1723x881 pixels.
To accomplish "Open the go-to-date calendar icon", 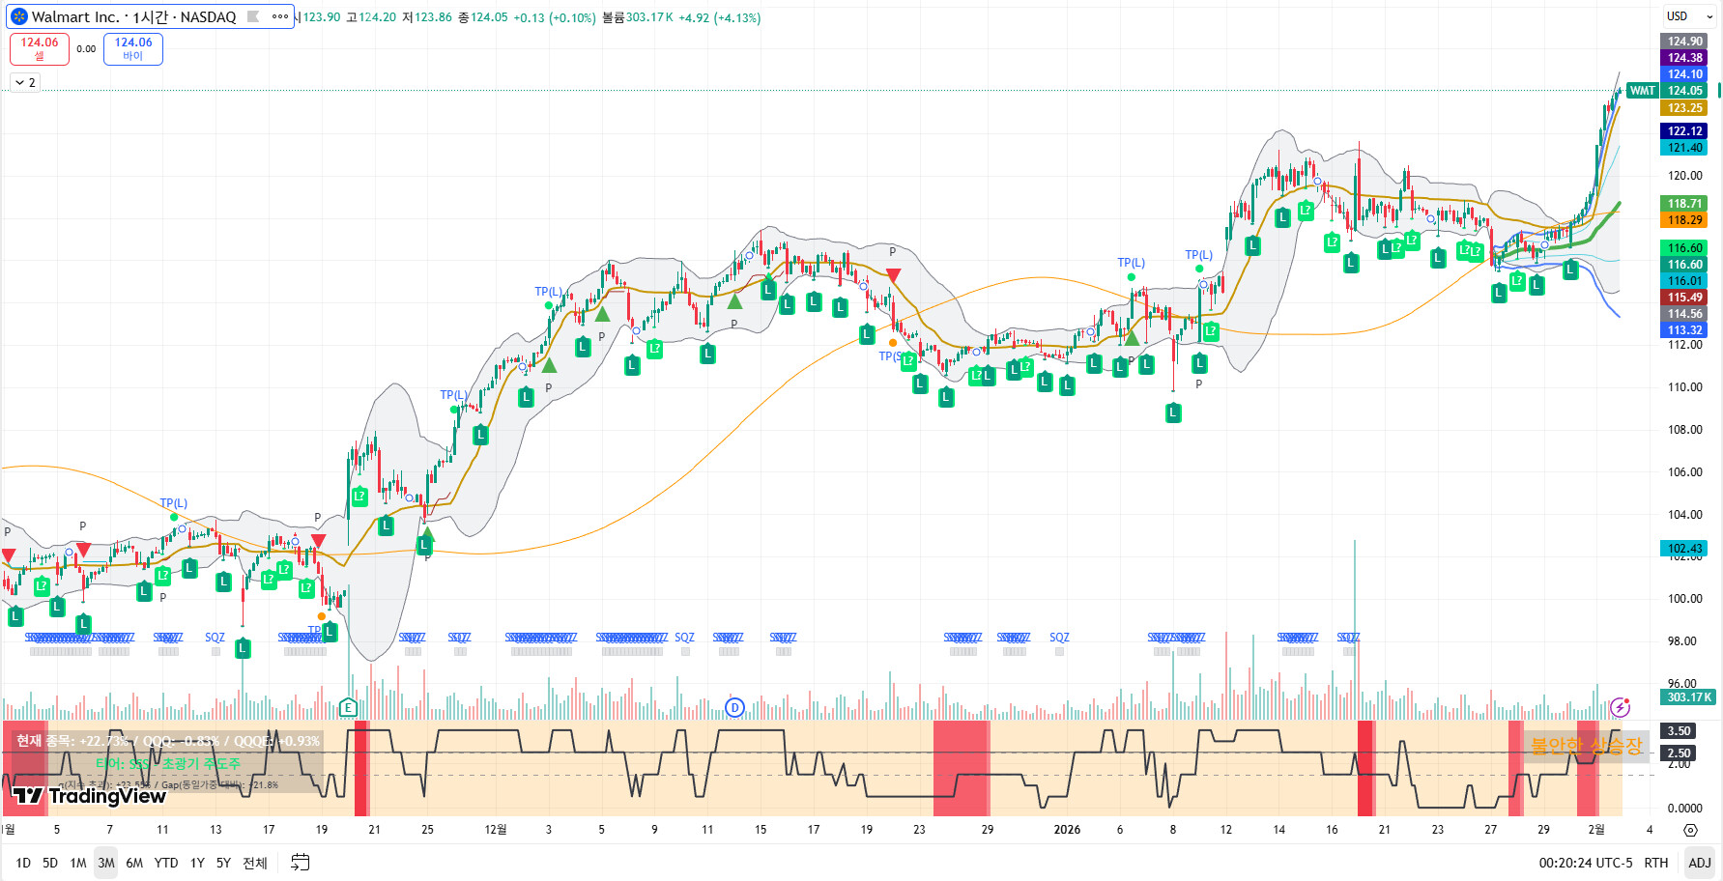I will (301, 863).
